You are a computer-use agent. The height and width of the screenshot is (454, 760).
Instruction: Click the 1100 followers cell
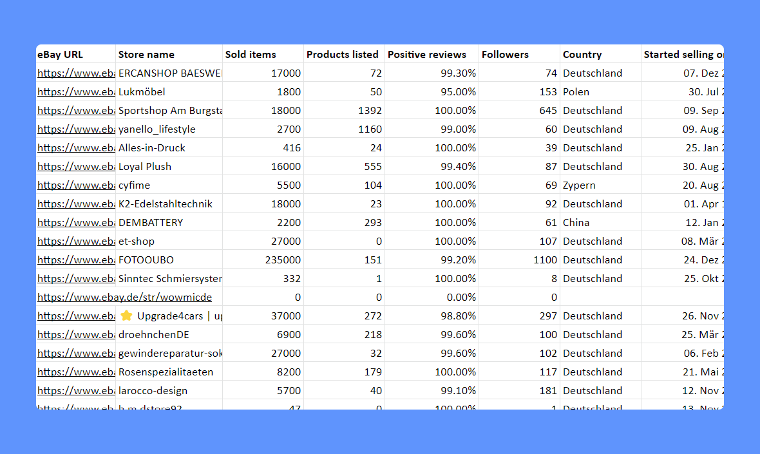tap(545, 260)
